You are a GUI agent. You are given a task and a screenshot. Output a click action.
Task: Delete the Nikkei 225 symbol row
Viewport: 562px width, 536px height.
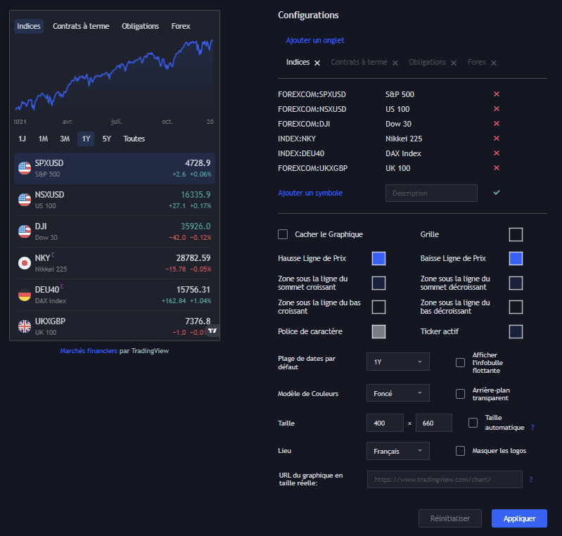click(x=496, y=139)
